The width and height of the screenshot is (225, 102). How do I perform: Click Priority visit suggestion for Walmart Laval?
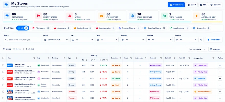coord(201,65)
